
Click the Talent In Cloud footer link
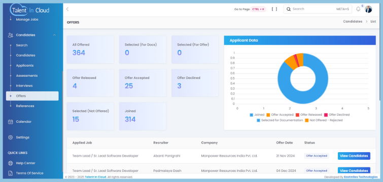coord(95,177)
